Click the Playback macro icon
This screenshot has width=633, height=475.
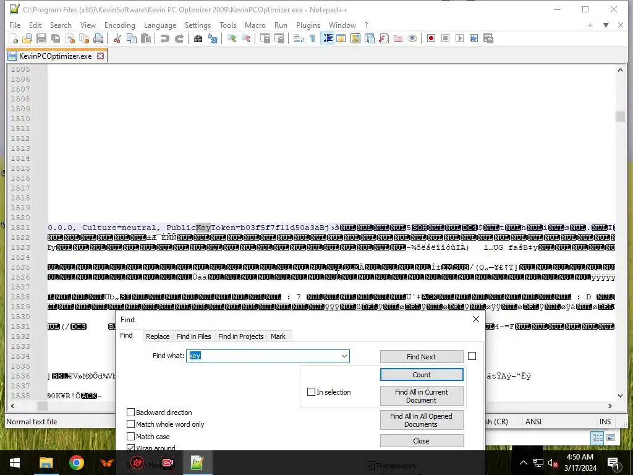tap(459, 38)
